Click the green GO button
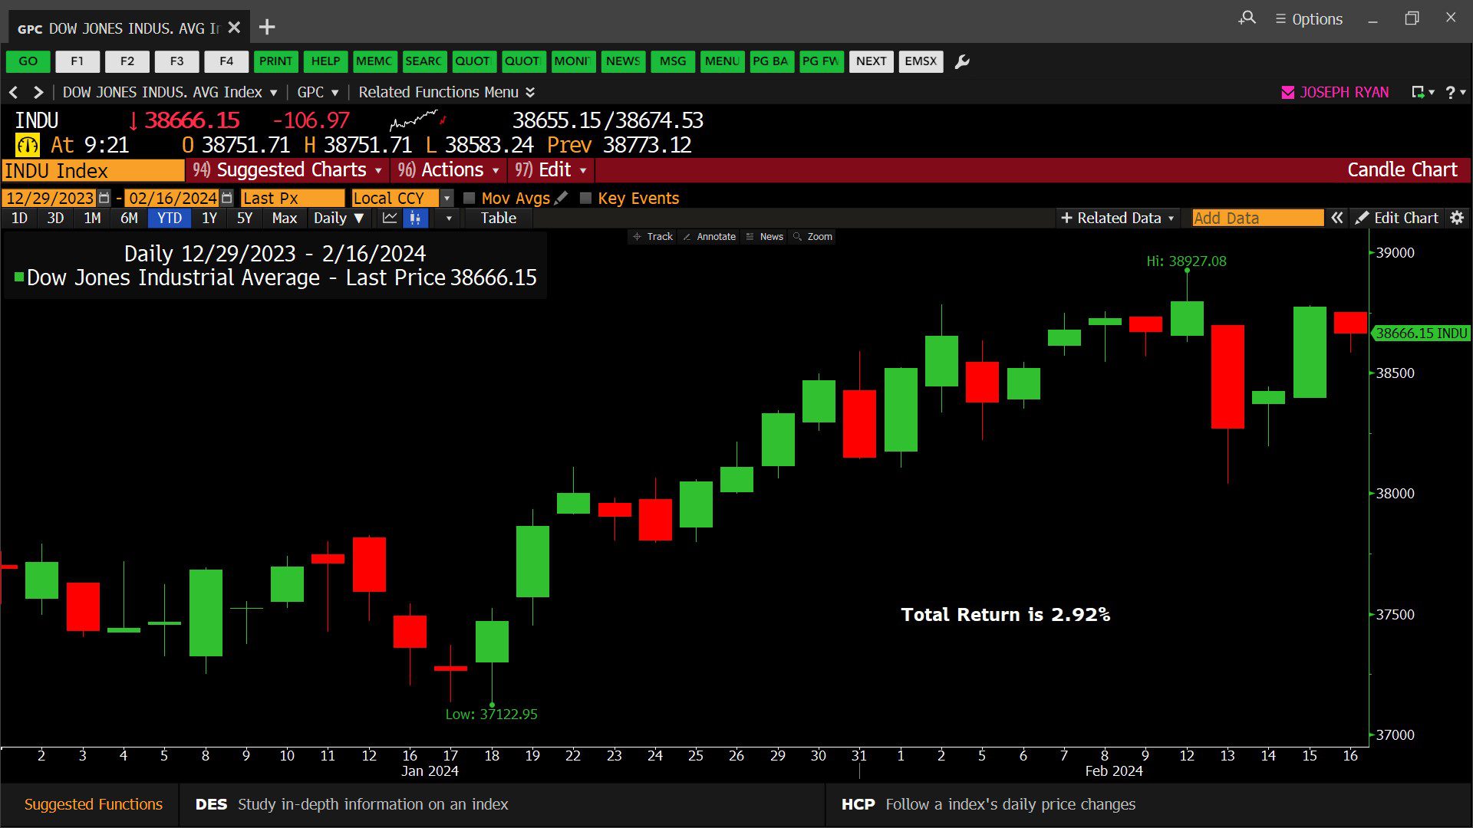This screenshot has height=828, width=1473. coord(28,61)
